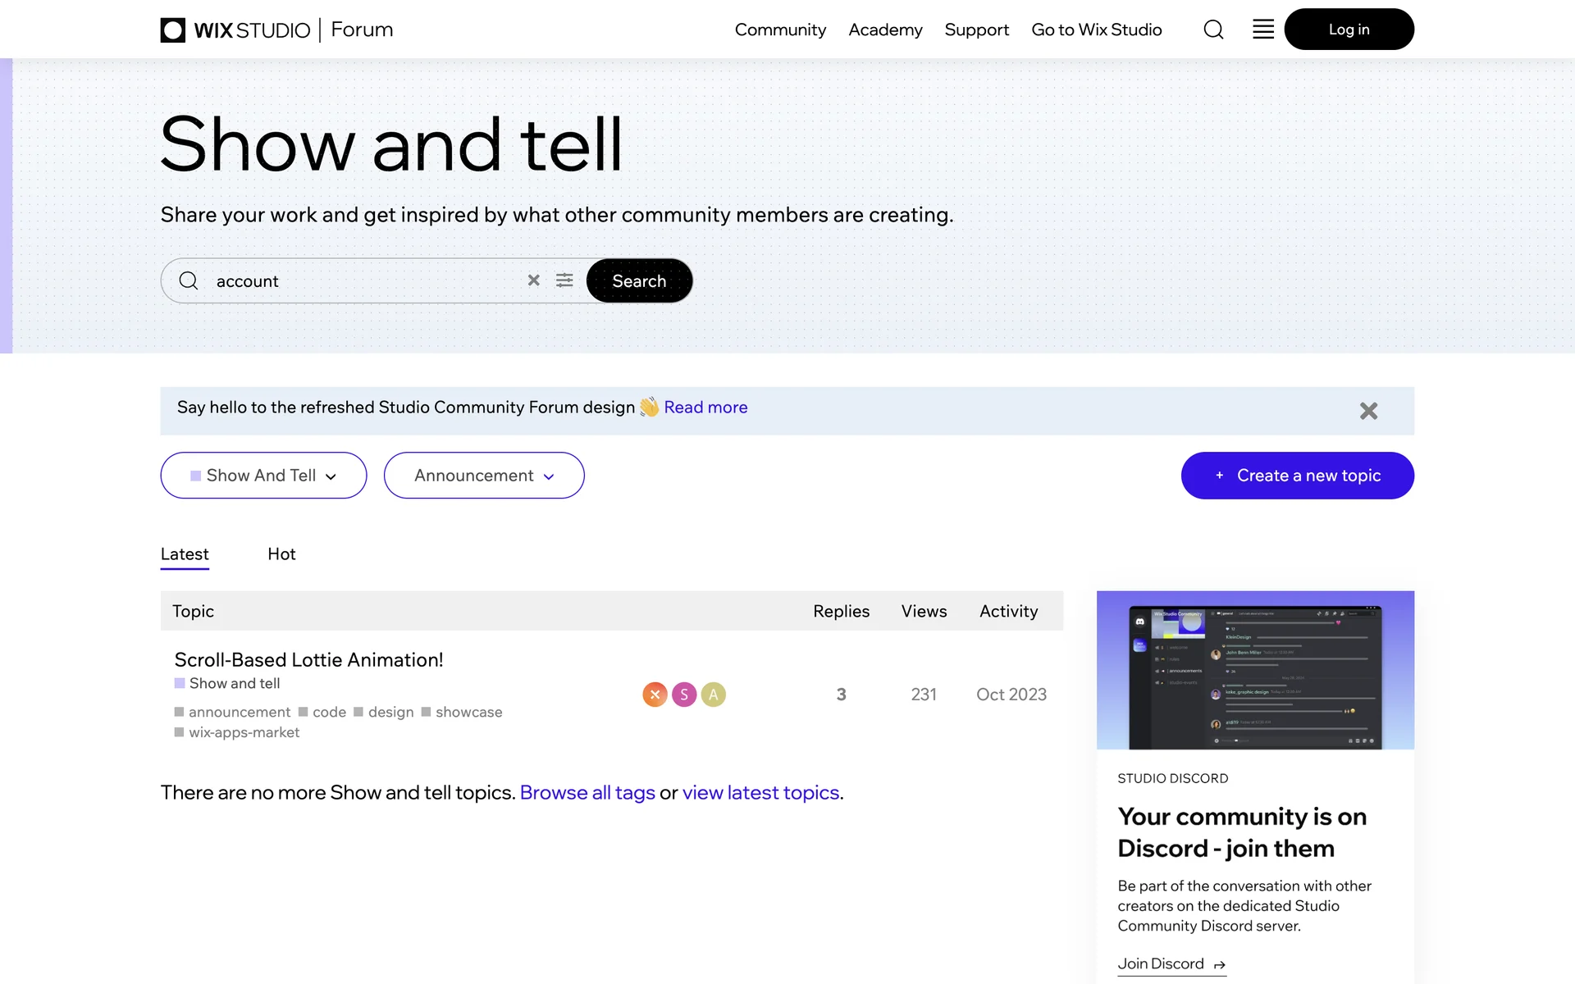Click the orange user avatar
This screenshot has height=984, width=1575.
pos(655,695)
